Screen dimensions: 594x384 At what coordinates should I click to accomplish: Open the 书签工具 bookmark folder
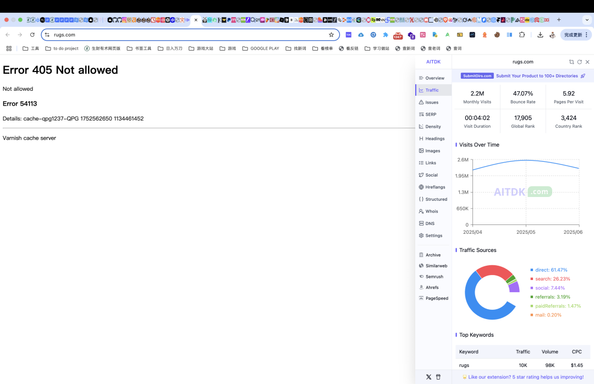coord(139,48)
